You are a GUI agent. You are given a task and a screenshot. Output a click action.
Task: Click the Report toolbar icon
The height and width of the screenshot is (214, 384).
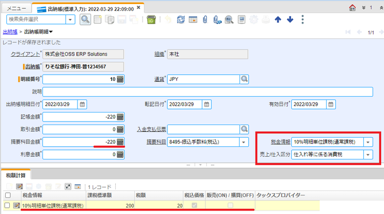coord(241,20)
